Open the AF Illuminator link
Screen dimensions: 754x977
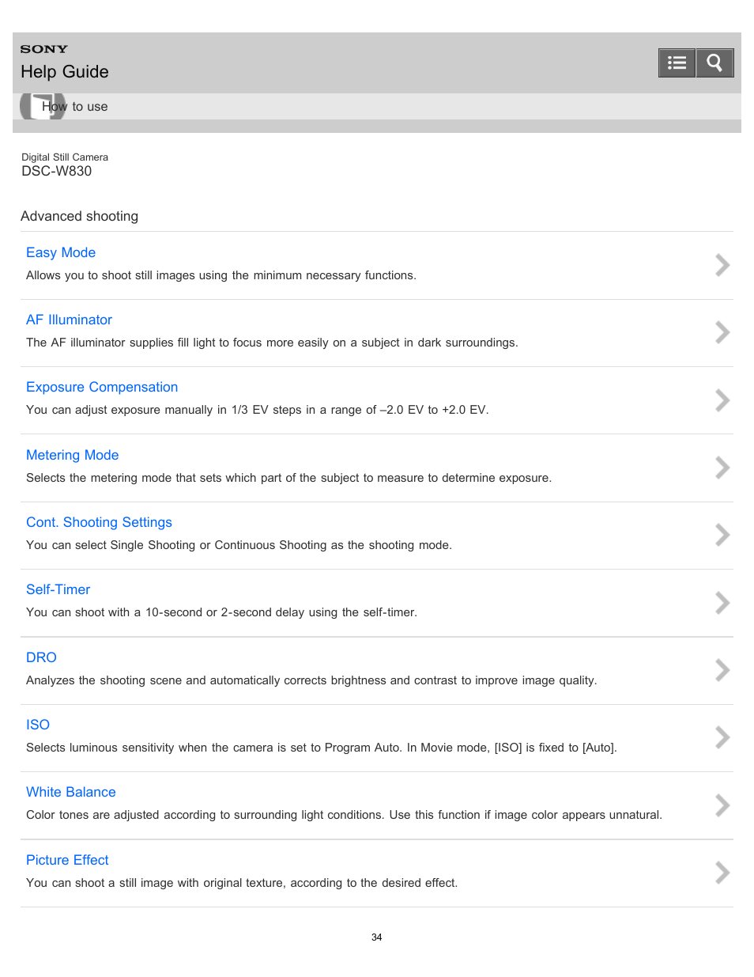tap(69, 320)
